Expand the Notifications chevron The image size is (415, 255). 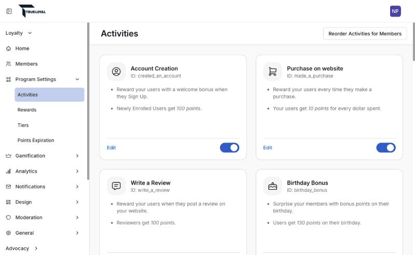click(77, 187)
